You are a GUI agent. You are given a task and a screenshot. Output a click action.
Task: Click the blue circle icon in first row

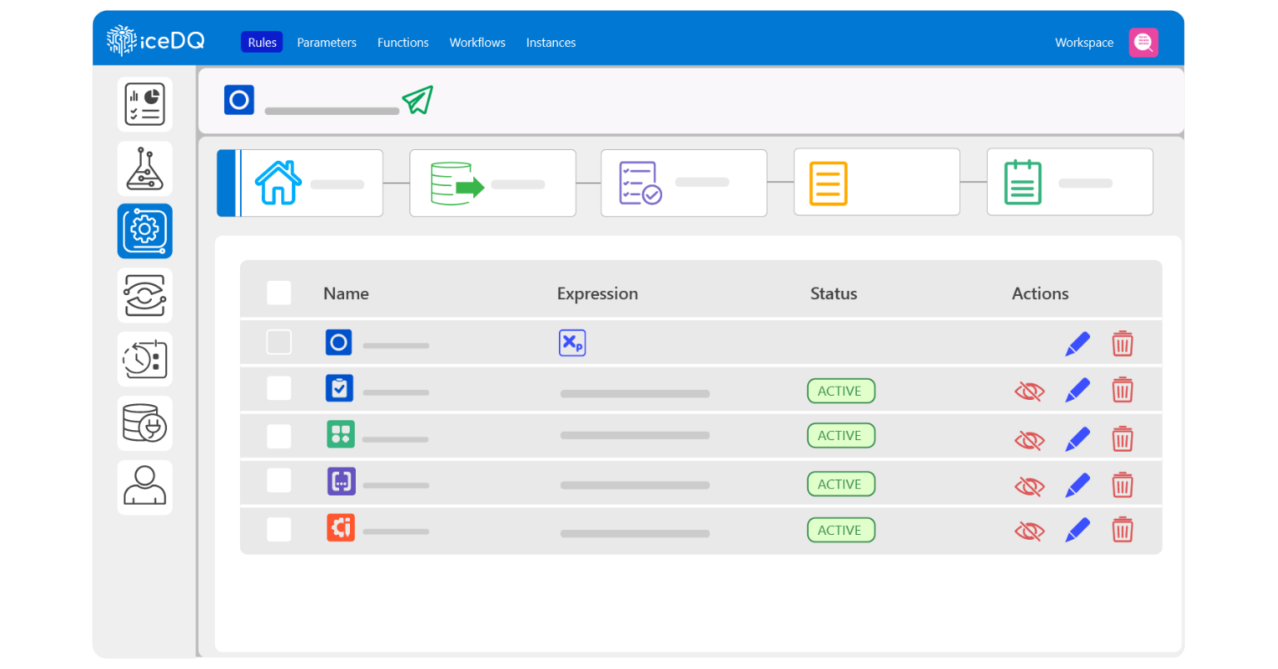point(339,342)
